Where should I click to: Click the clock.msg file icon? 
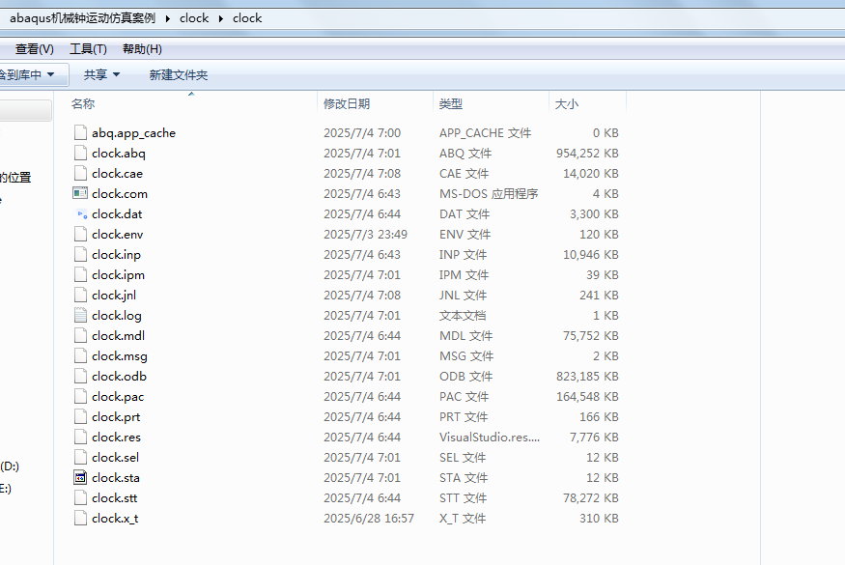pyautogui.click(x=80, y=355)
